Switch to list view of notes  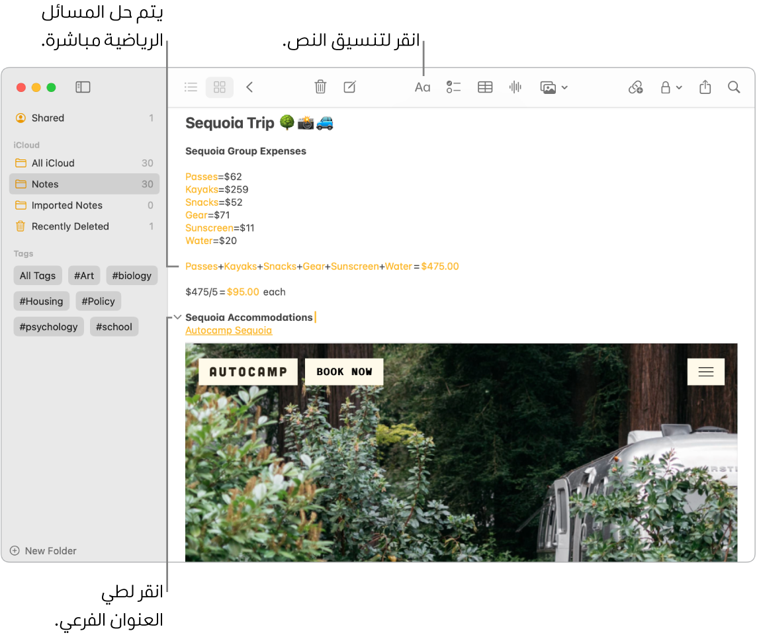(191, 87)
